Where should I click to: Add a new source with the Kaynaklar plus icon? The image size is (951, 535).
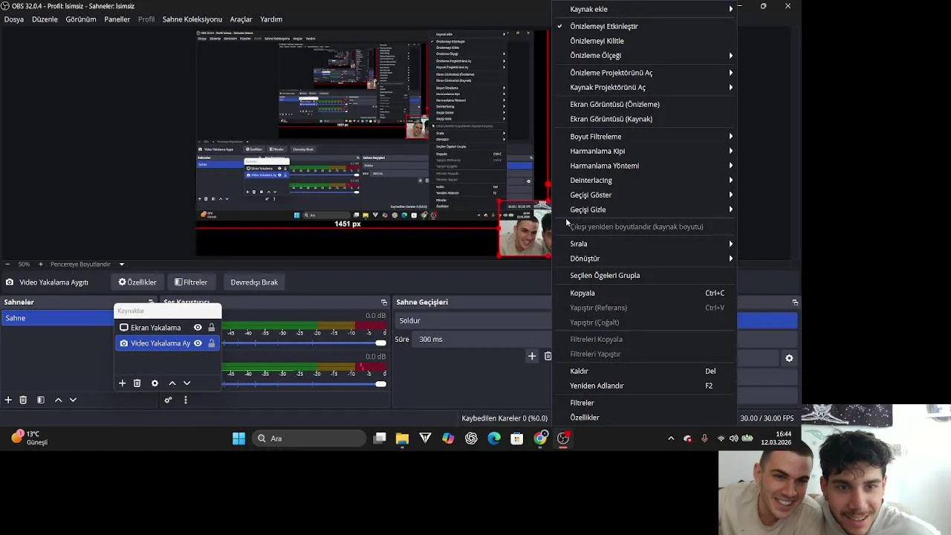point(122,383)
